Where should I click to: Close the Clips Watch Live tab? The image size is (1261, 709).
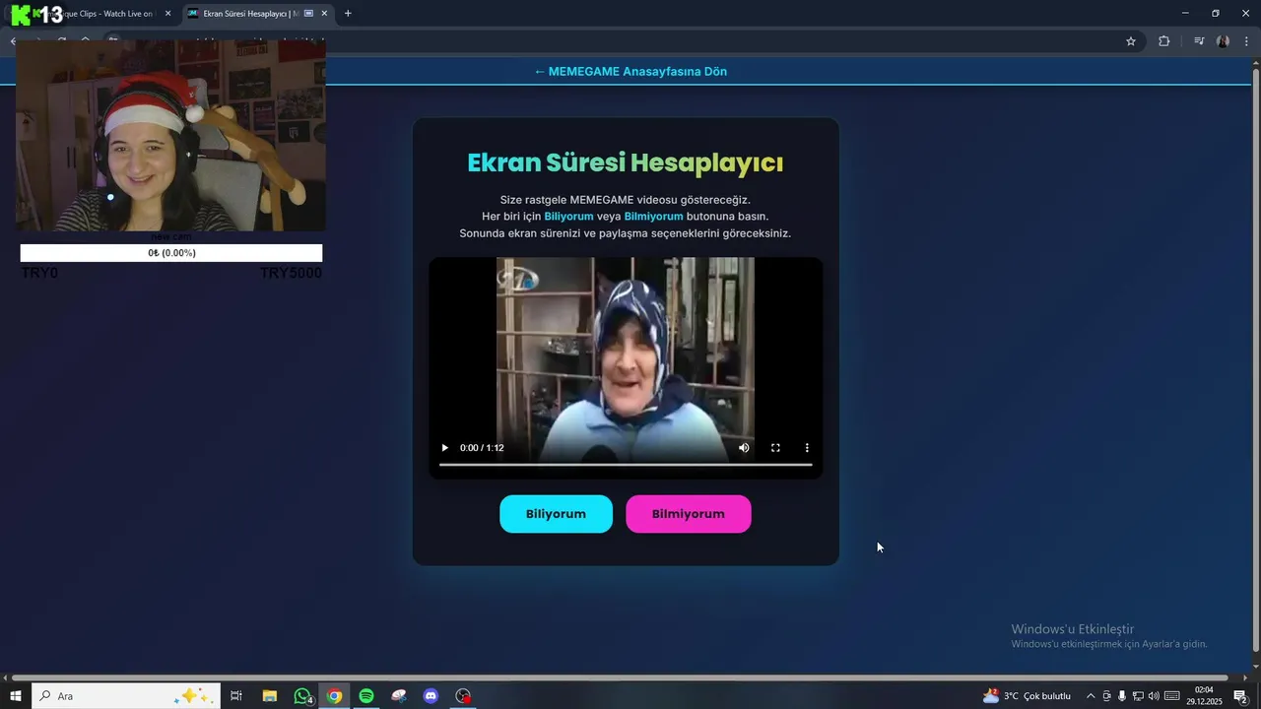[x=167, y=14]
